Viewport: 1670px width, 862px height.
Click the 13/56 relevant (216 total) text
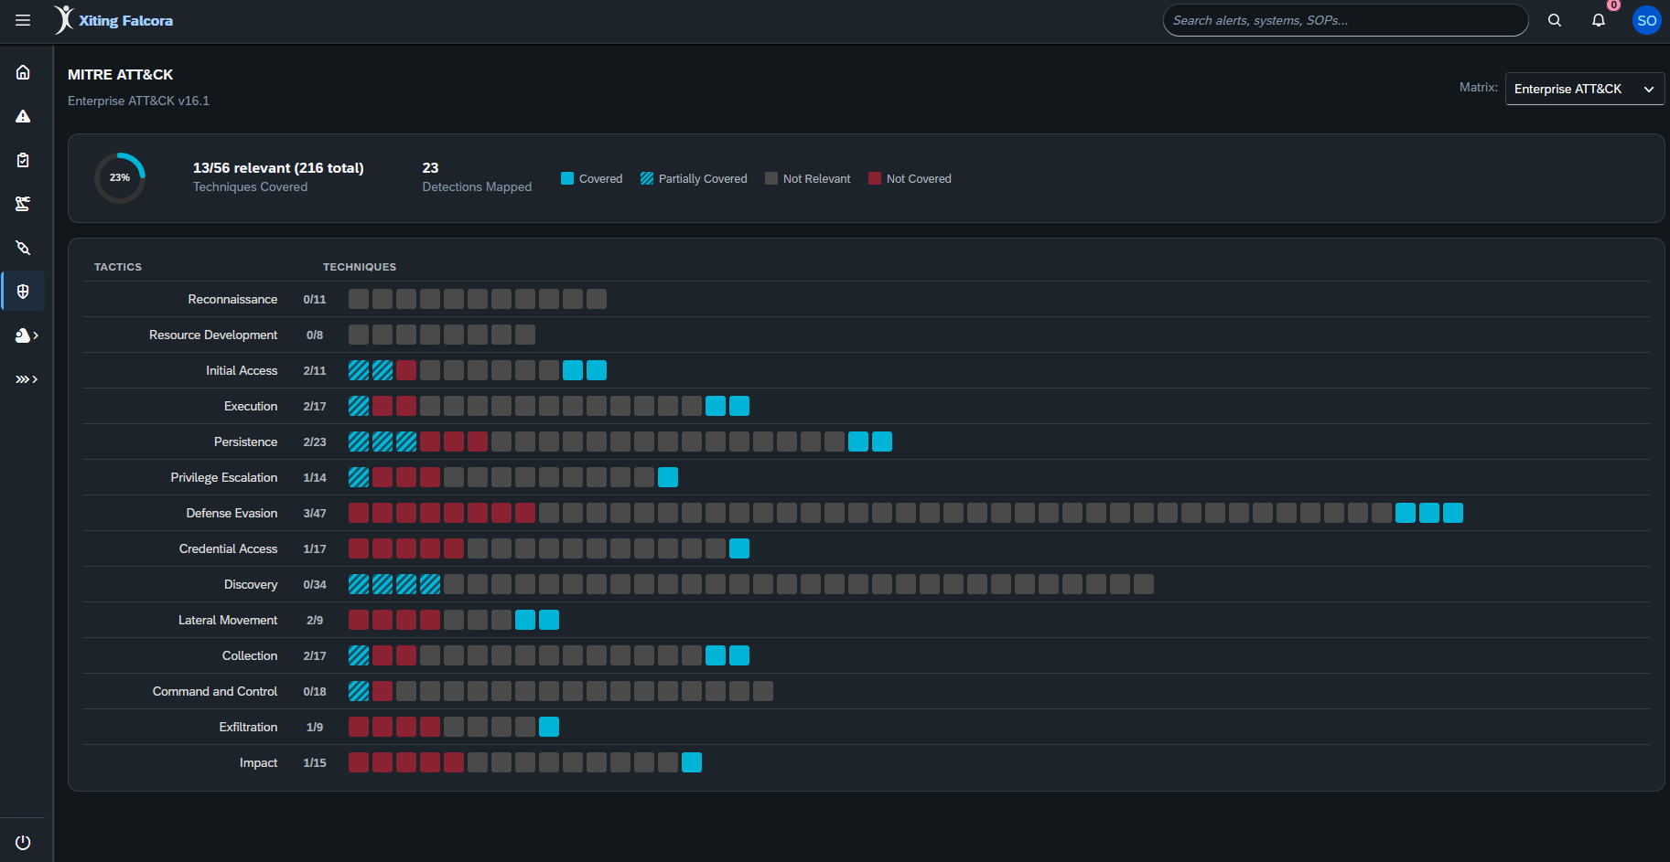(x=278, y=168)
